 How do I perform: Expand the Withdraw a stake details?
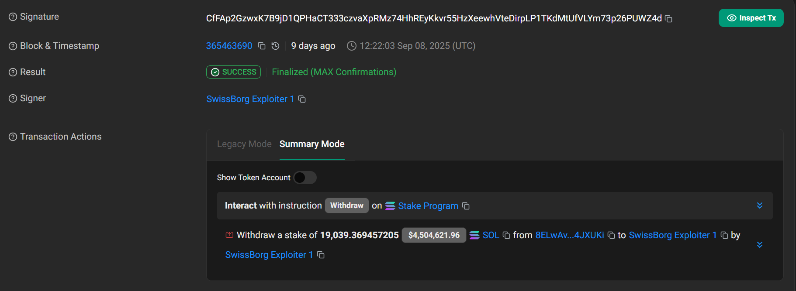pos(760,245)
